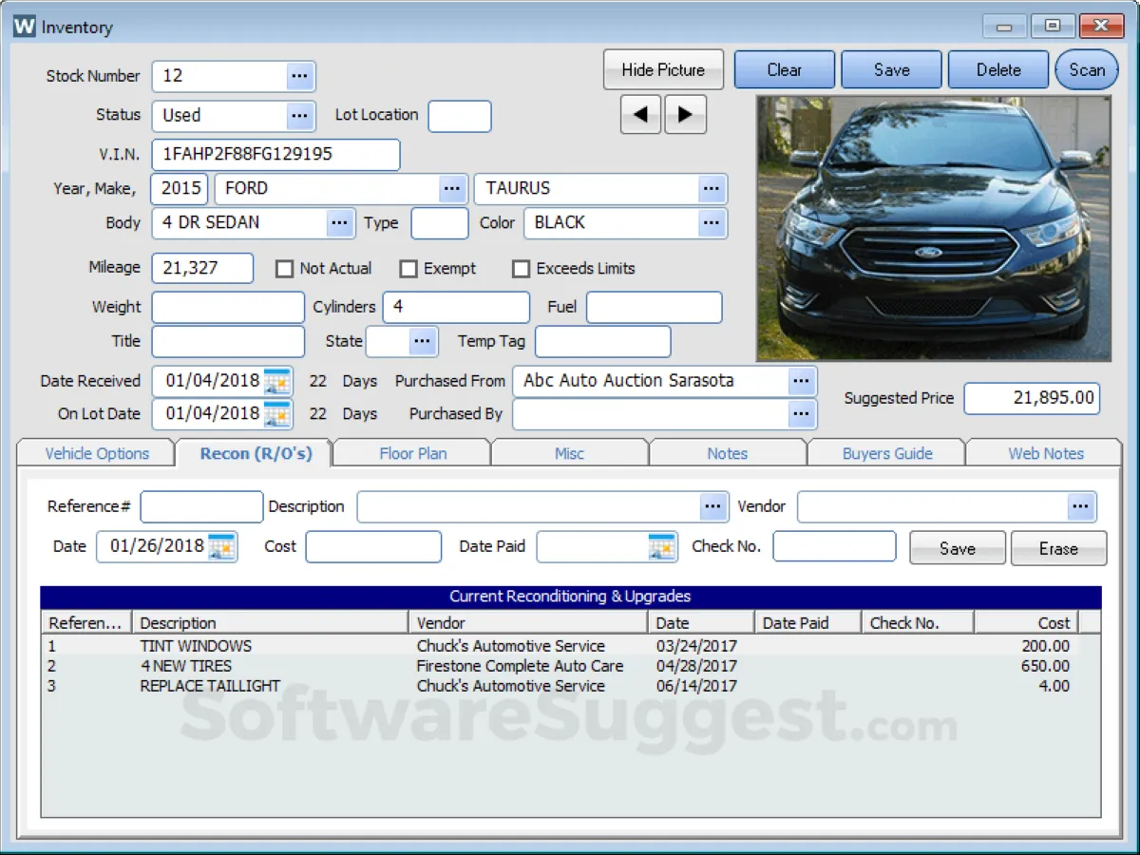Click Stock Number lookup ellipsis button

click(x=299, y=76)
